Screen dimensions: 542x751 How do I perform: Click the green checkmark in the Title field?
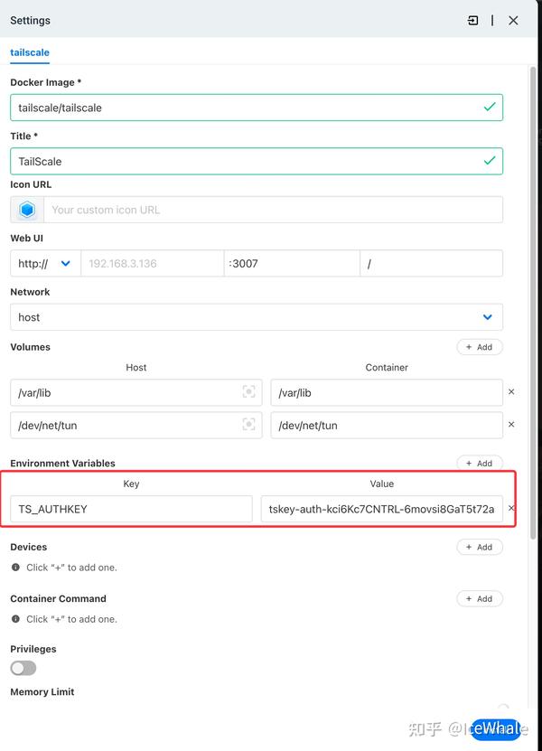pyautogui.click(x=490, y=161)
